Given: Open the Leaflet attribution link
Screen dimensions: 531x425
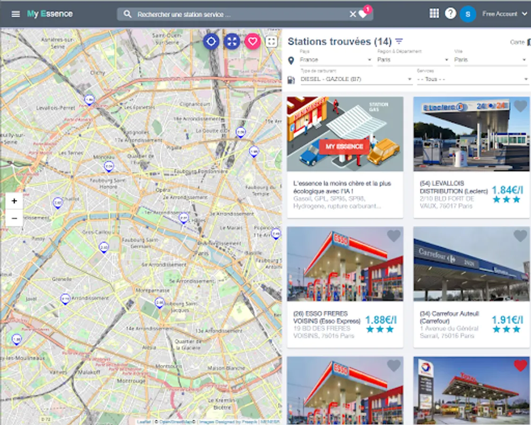Looking at the screenshot, I should point(144,422).
